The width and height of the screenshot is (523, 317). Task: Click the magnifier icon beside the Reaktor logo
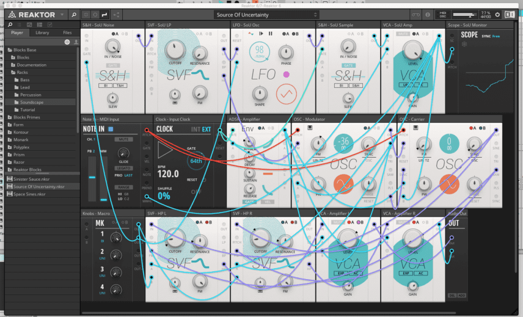[74, 15]
